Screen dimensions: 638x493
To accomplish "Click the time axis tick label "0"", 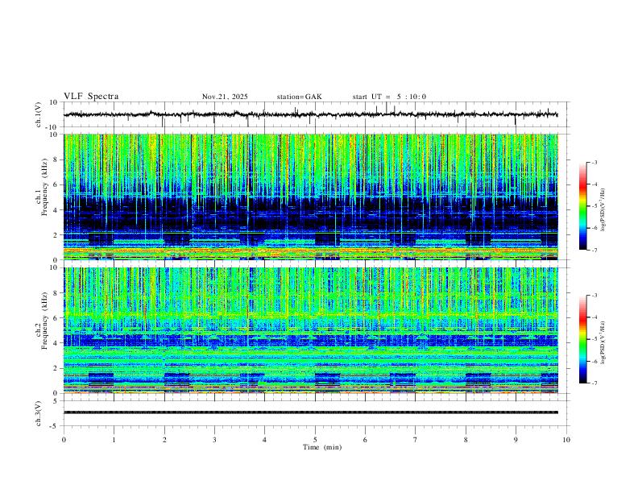I will coord(64,440).
